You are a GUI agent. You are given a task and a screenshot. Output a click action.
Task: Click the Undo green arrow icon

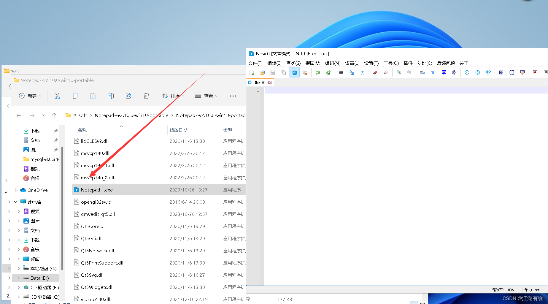(318, 72)
